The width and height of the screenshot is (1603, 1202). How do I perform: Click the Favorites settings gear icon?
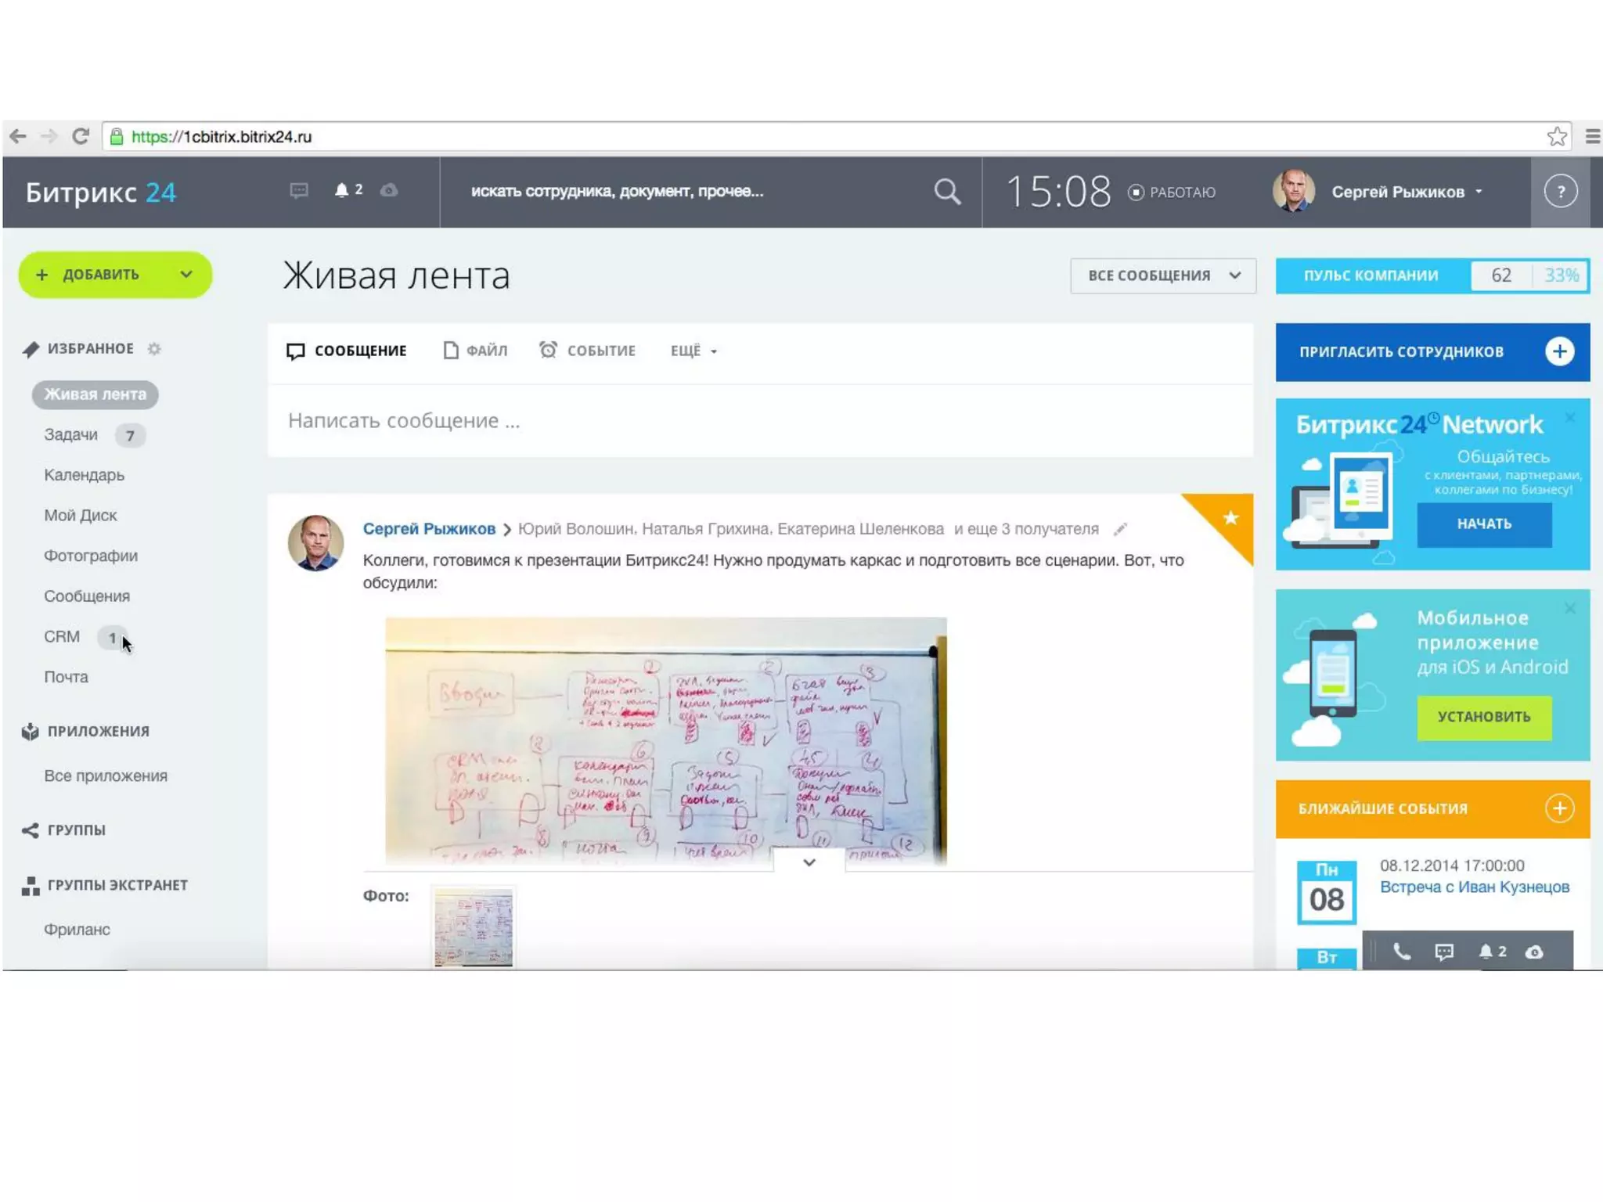coord(154,349)
